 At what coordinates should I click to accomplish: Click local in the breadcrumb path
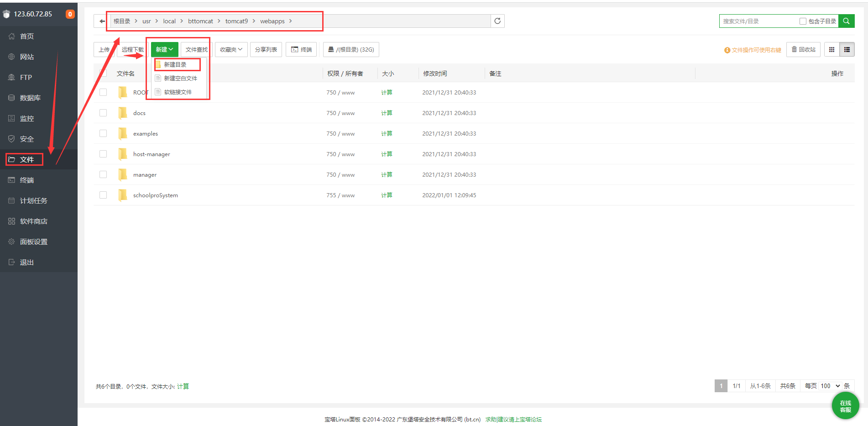tap(169, 21)
